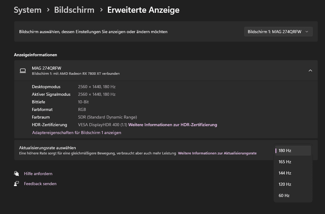Screen dimensions: 325x214
Task: Click Hilfe anfordern link
Action: click(x=38, y=174)
